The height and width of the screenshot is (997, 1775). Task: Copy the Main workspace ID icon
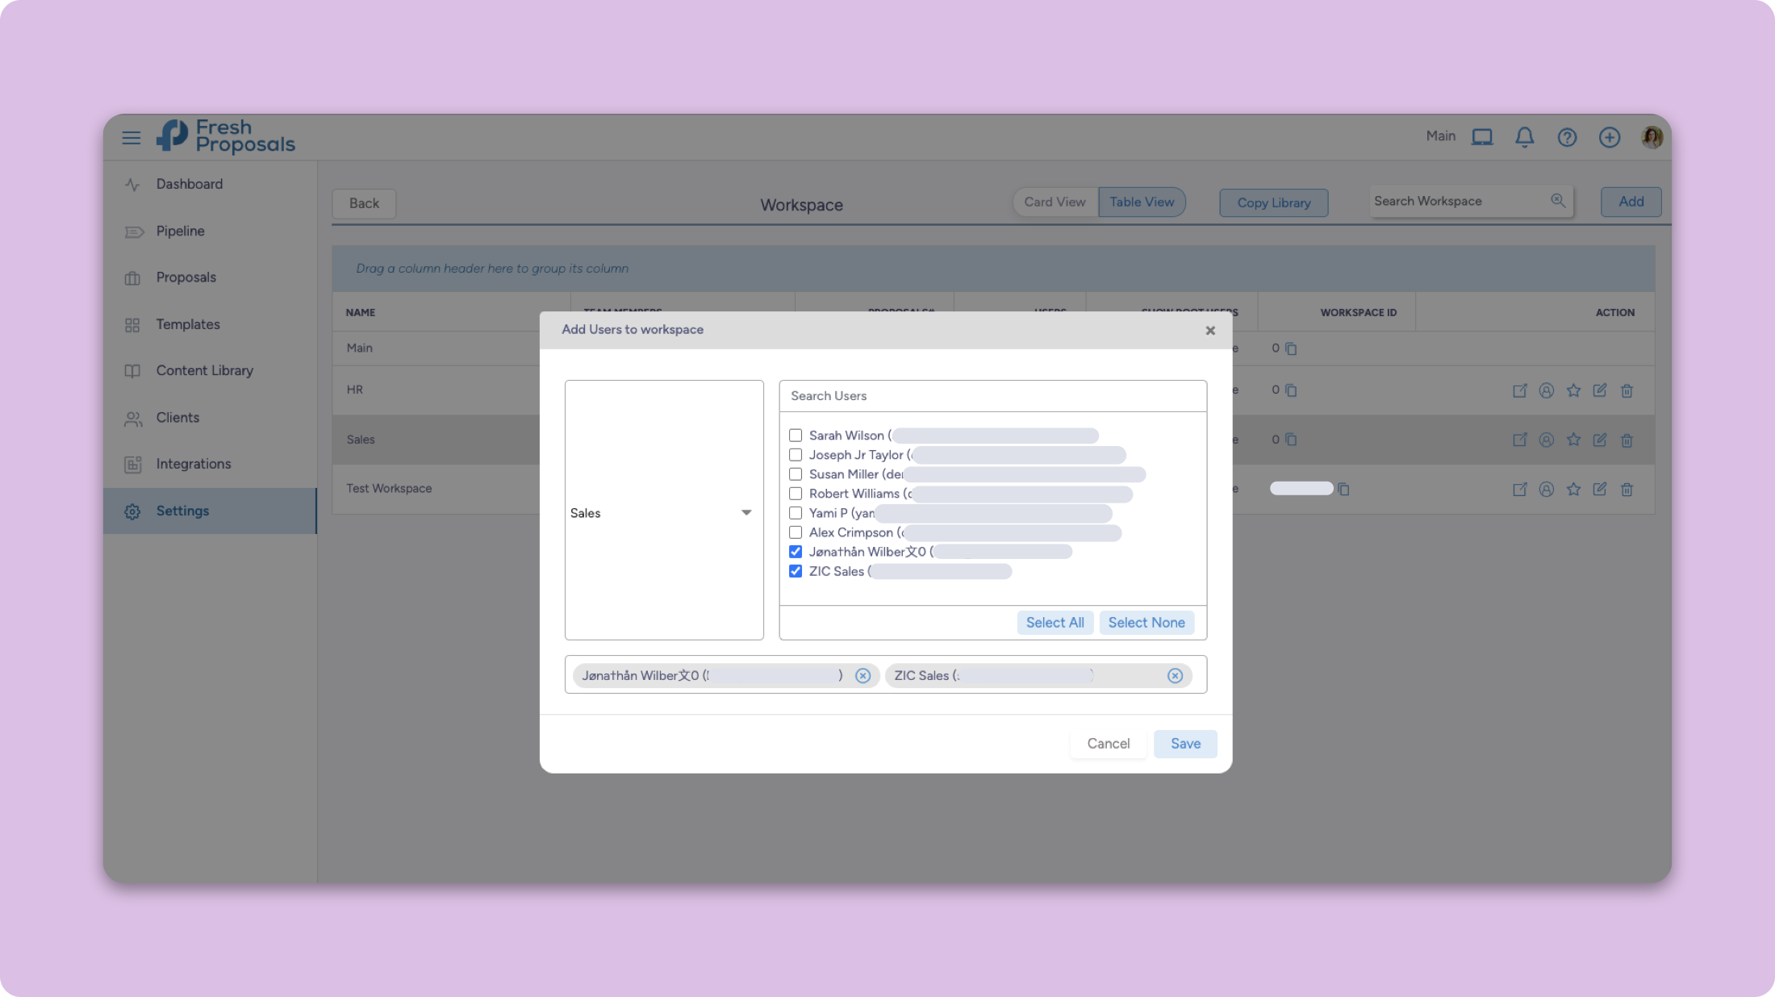point(1291,348)
